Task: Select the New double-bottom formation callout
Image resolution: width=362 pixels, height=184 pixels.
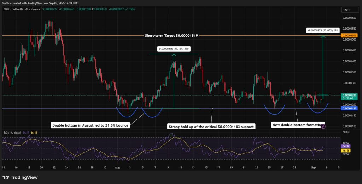Action: click(298, 125)
